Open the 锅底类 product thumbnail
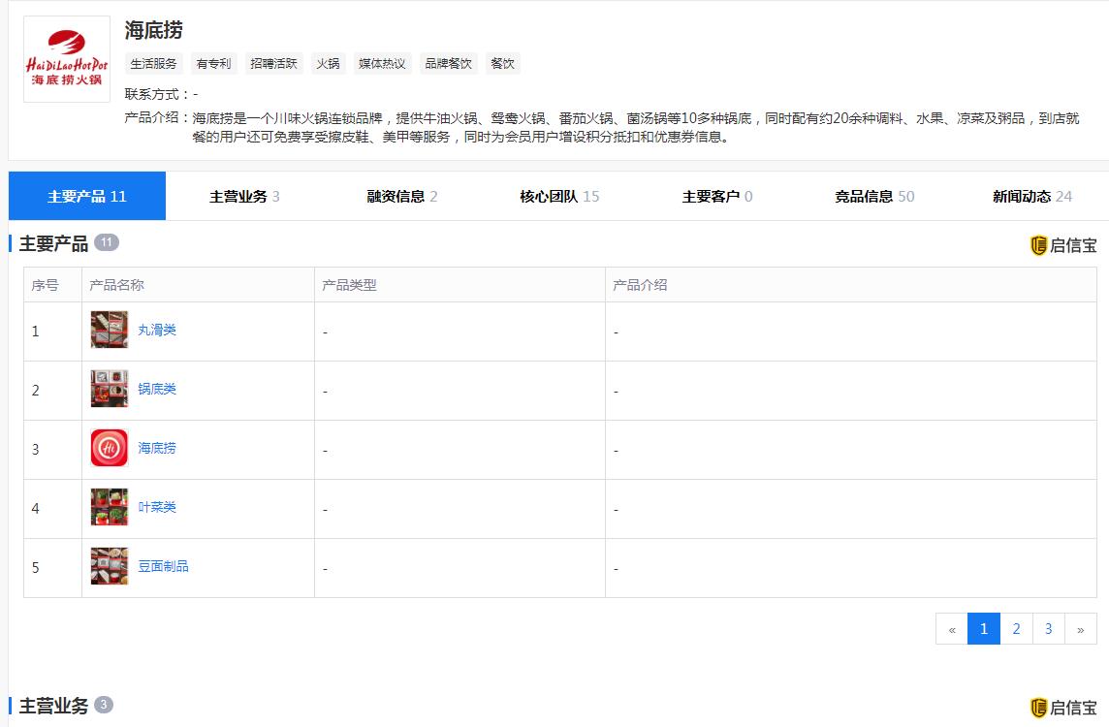 click(x=109, y=389)
